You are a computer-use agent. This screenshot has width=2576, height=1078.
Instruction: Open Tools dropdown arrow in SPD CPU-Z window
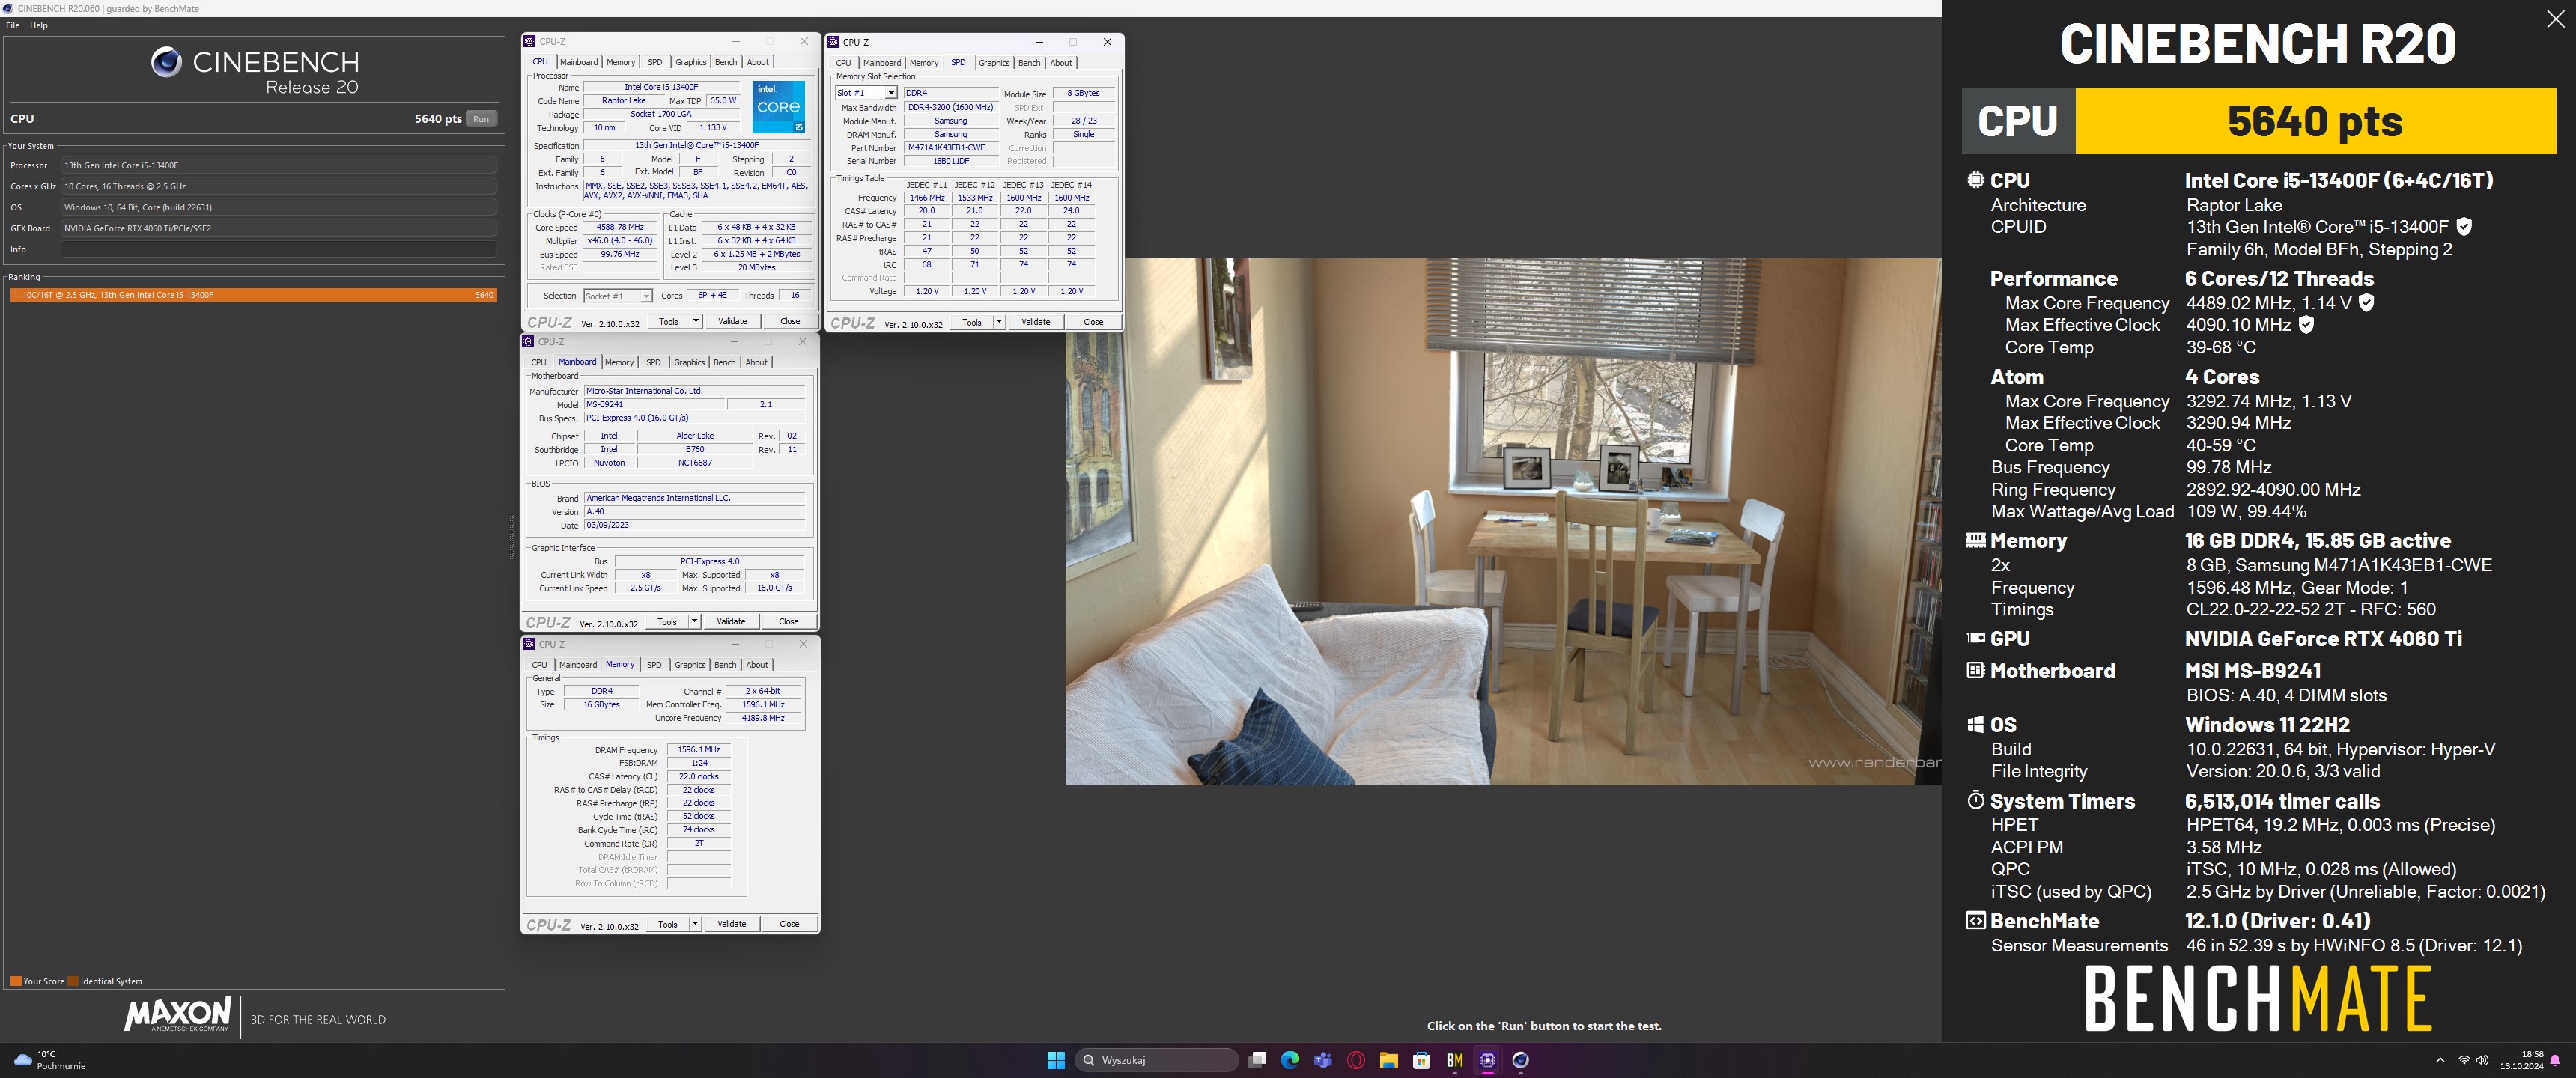coord(998,322)
